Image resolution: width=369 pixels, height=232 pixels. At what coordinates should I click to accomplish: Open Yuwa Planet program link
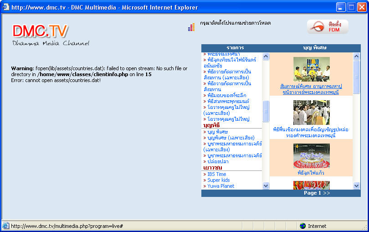coord(220,186)
